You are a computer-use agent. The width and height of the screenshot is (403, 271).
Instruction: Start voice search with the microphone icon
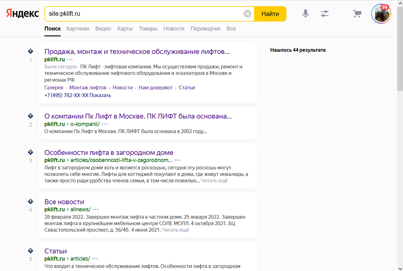(305, 14)
